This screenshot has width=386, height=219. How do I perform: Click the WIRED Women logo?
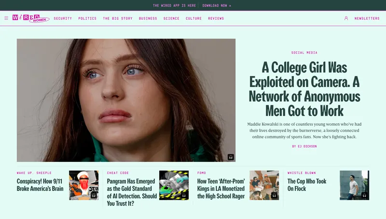[x=31, y=18]
